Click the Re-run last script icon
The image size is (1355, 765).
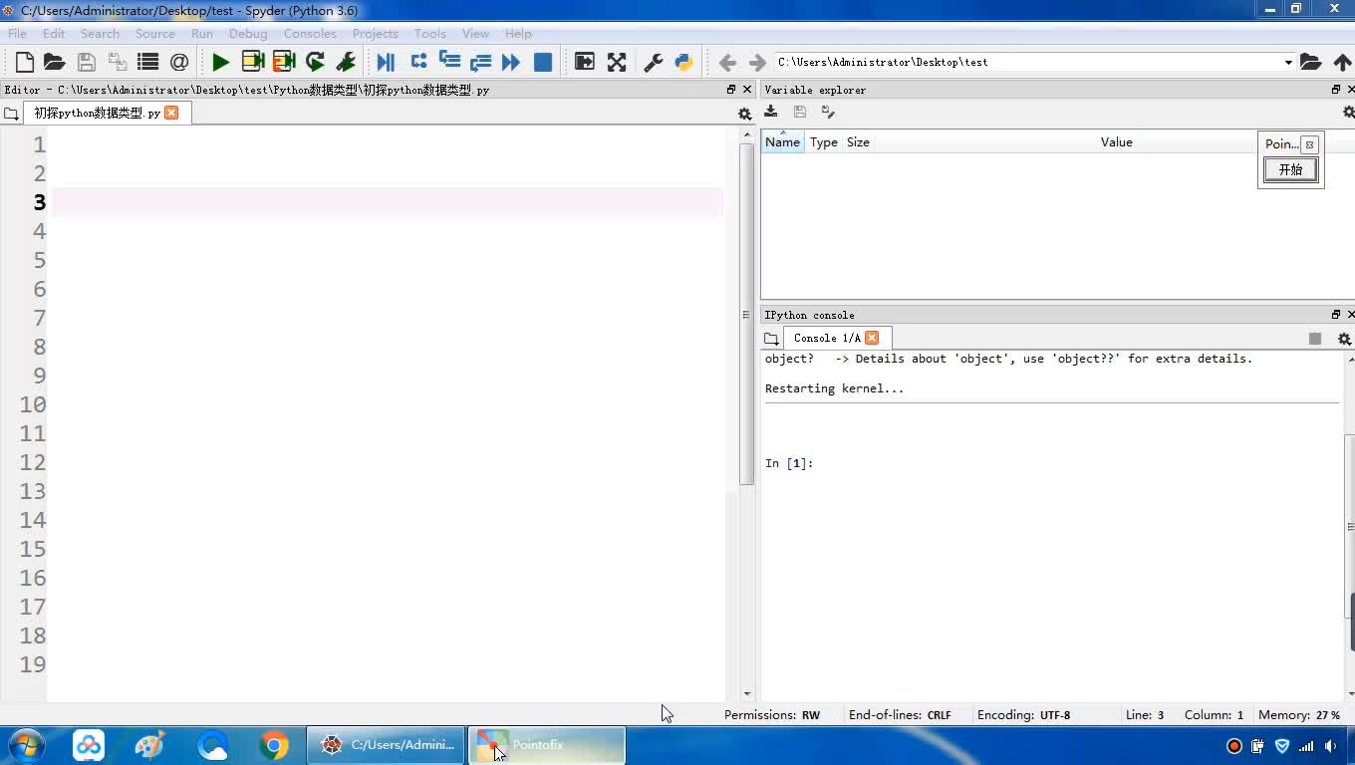pyautogui.click(x=315, y=62)
